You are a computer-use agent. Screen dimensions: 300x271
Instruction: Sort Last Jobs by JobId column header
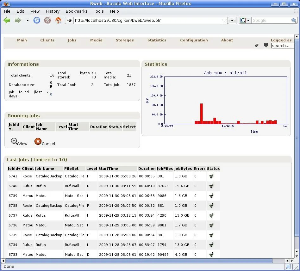click(x=14, y=169)
